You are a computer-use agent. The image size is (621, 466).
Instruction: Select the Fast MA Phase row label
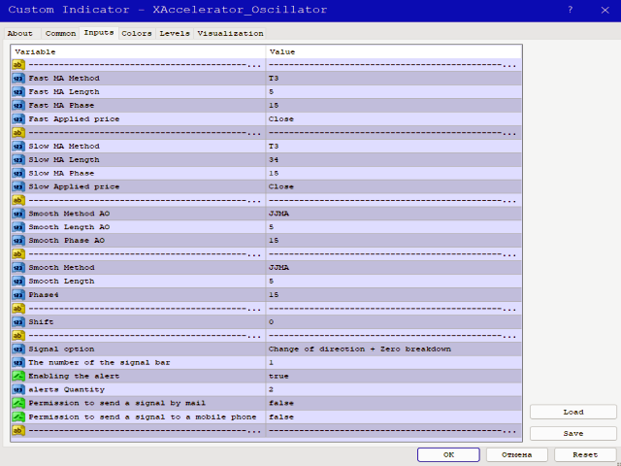pyautogui.click(x=61, y=106)
